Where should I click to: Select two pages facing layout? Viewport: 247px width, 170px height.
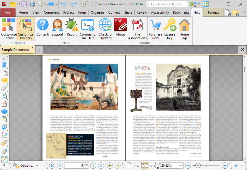144,166
